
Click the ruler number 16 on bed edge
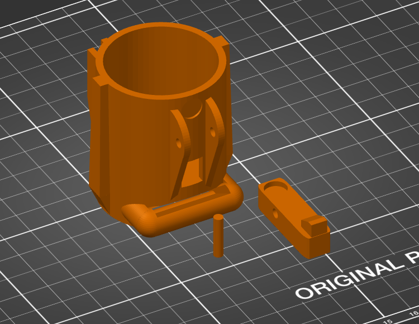pyautogui.click(x=414, y=313)
